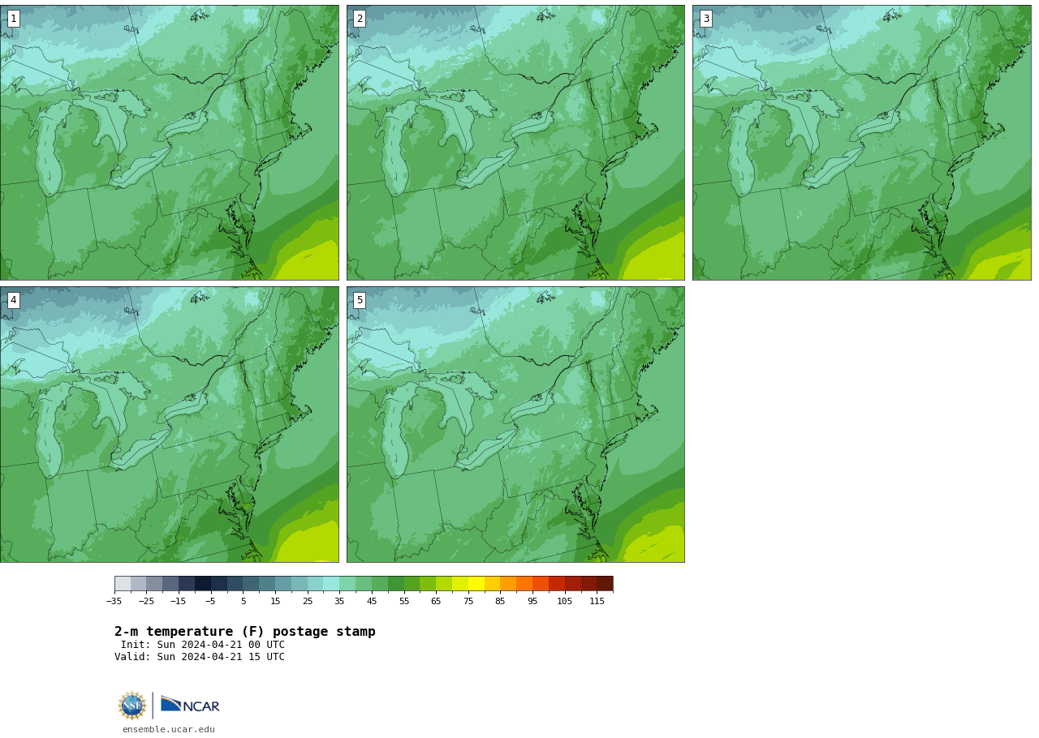Image resolution: width=1039 pixels, height=738 pixels.
Task: Open ensemble member 1 temperature map
Action: pos(170,143)
